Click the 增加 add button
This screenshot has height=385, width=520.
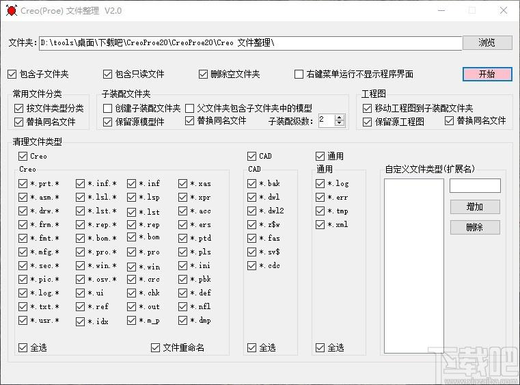click(475, 207)
